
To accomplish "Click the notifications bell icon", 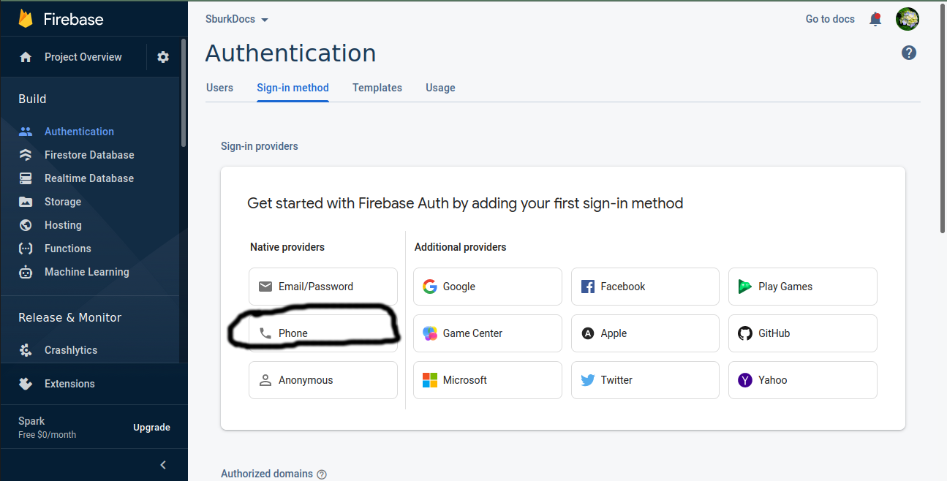I will tap(875, 20).
